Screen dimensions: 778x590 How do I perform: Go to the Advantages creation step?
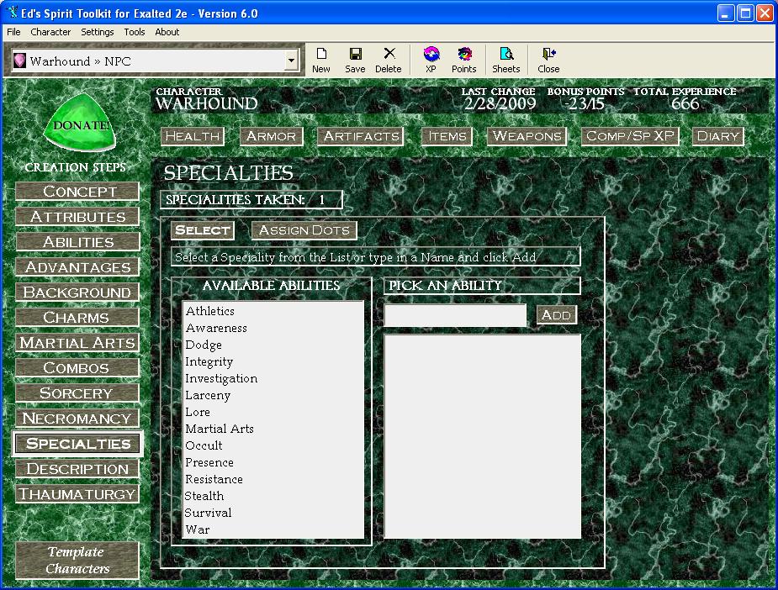pyautogui.click(x=77, y=267)
